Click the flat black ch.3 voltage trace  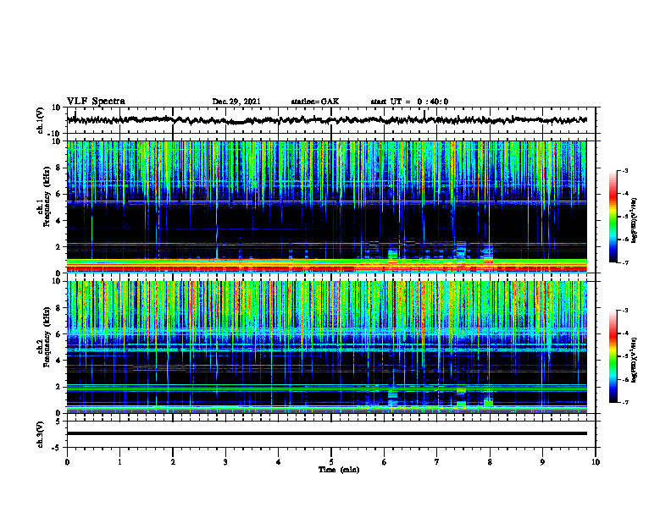tap(326, 433)
